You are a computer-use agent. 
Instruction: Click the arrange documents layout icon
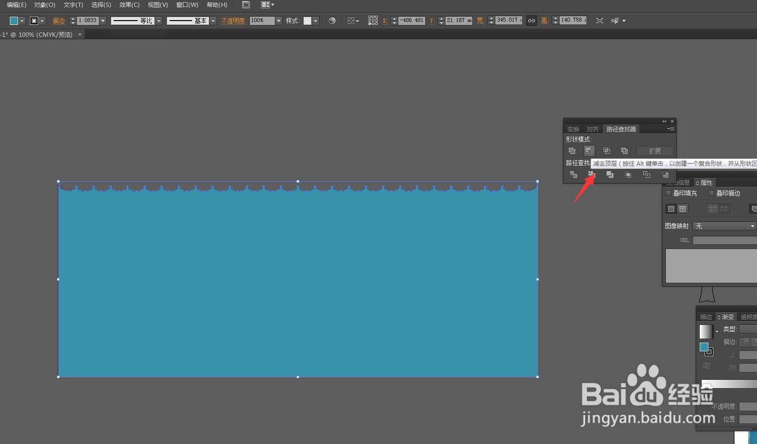(x=265, y=5)
